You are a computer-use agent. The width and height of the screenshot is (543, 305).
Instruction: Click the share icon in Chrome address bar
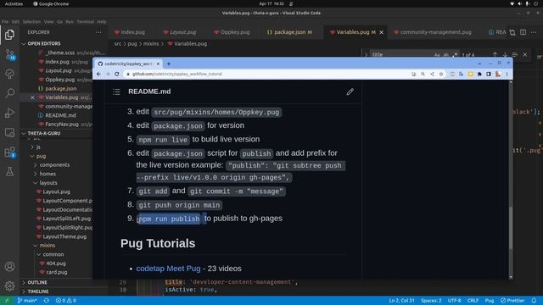click(x=432, y=74)
